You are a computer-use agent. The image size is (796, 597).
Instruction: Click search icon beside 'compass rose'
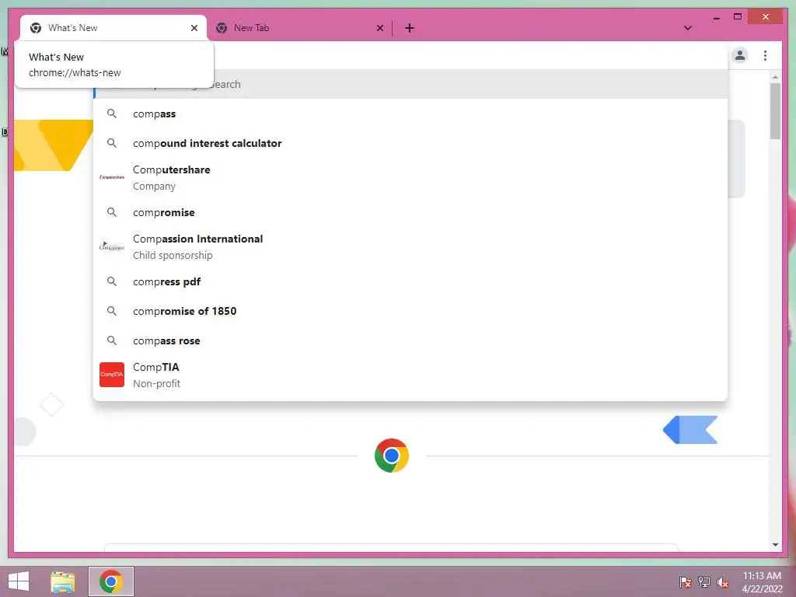pos(112,340)
